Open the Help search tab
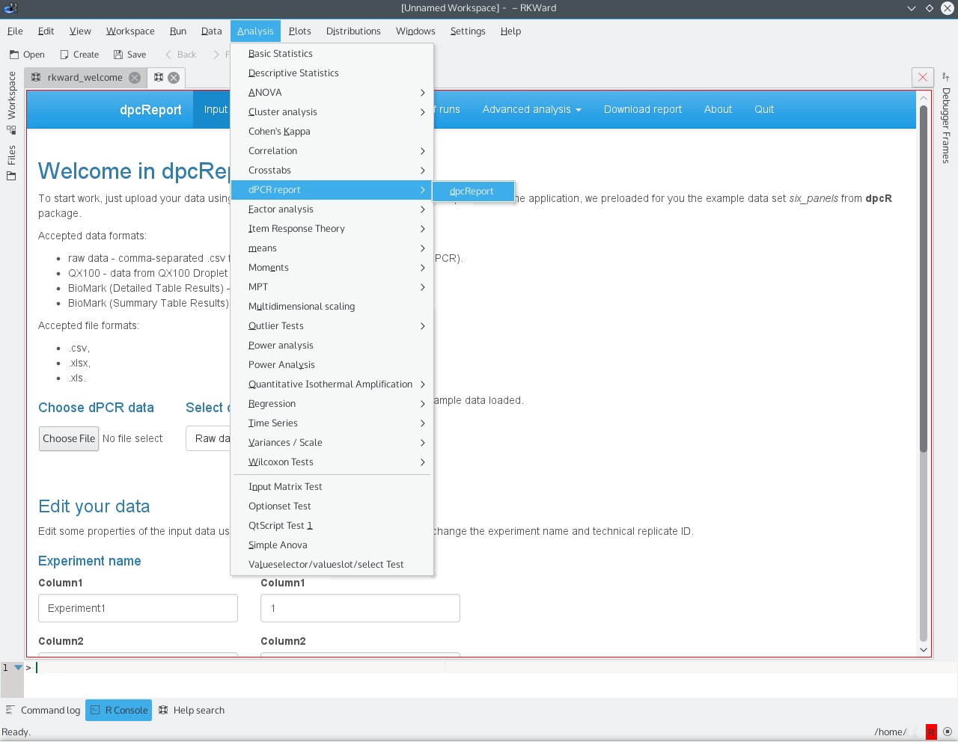Screen dimensions: 958x742 (192, 711)
